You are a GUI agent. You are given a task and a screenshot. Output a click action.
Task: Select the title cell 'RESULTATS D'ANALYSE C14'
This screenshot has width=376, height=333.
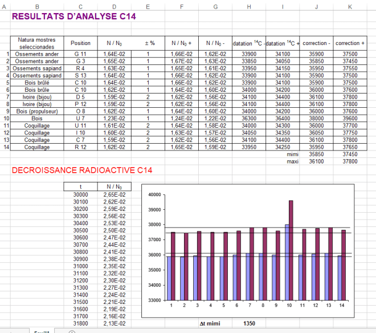point(74,17)
